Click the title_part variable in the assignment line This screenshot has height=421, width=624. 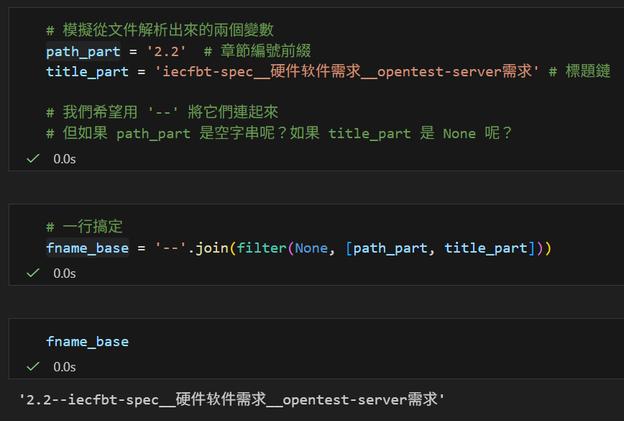click(87, 72)
